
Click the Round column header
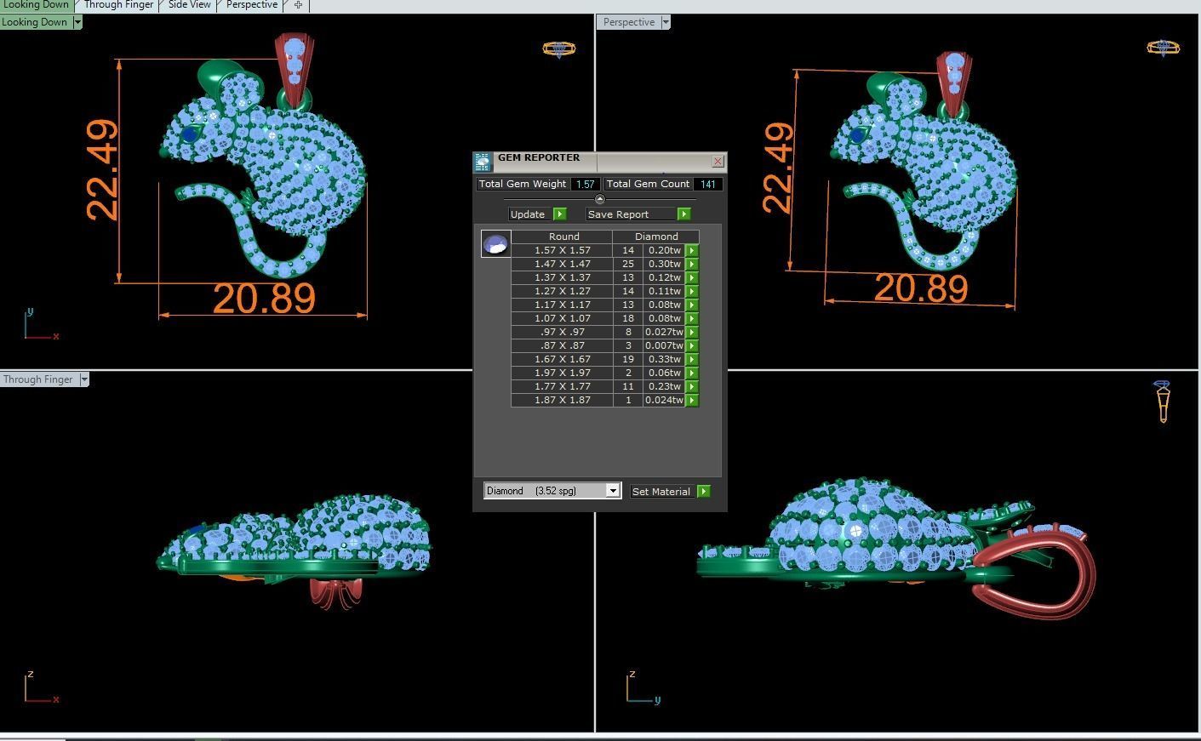[562, 237]
